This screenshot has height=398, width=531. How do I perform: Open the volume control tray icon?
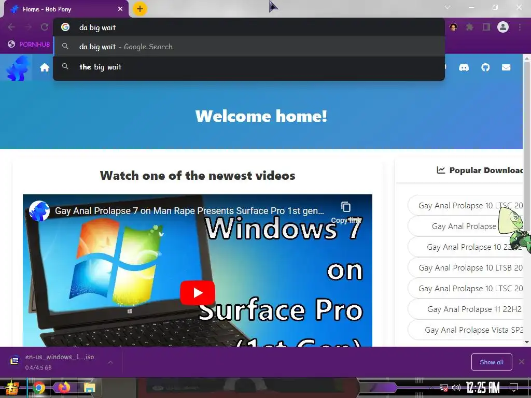point(456,388)
